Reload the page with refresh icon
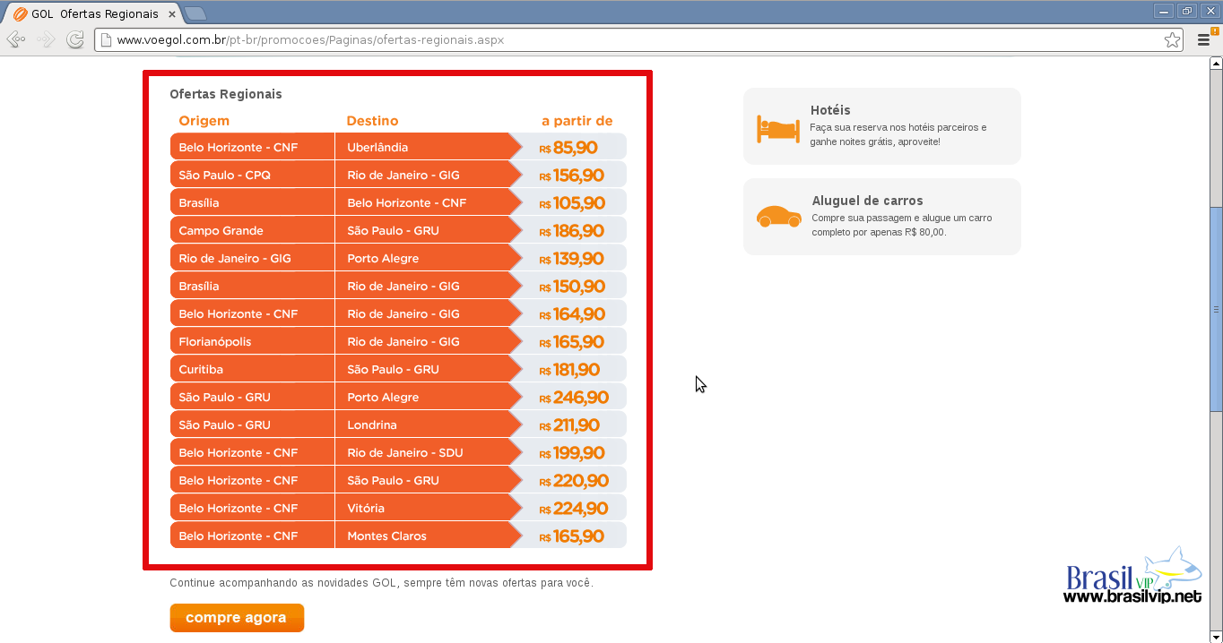 (75, 39)
